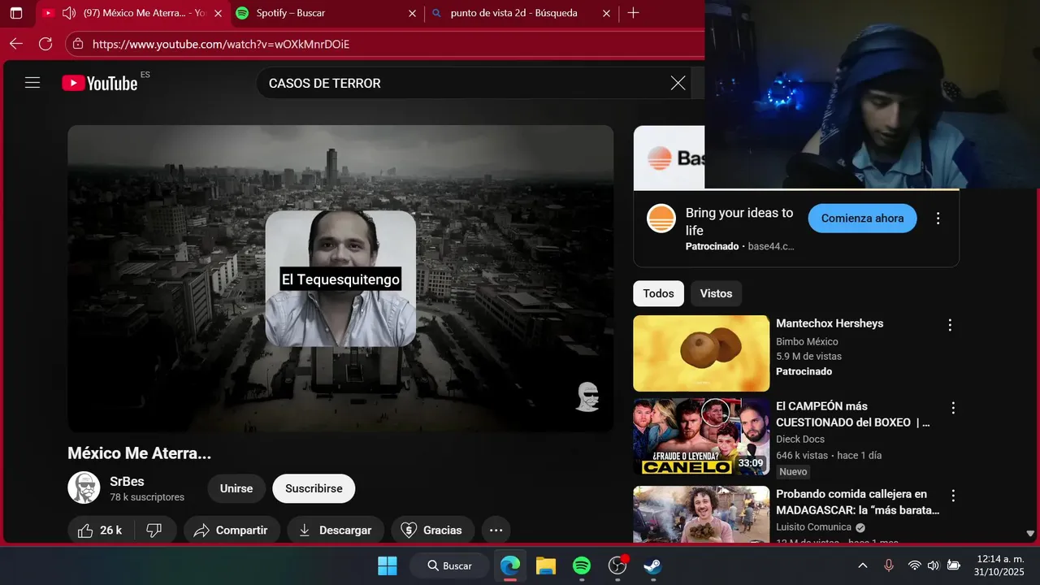
Task: Click the address bar URL
Action: 221,44
